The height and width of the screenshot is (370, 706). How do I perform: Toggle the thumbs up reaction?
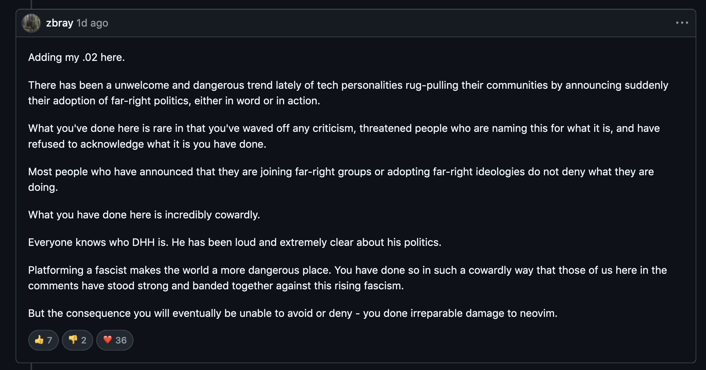43,340
